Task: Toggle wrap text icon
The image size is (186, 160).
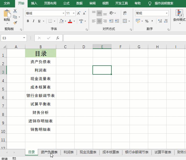Action: coord(125,13)
